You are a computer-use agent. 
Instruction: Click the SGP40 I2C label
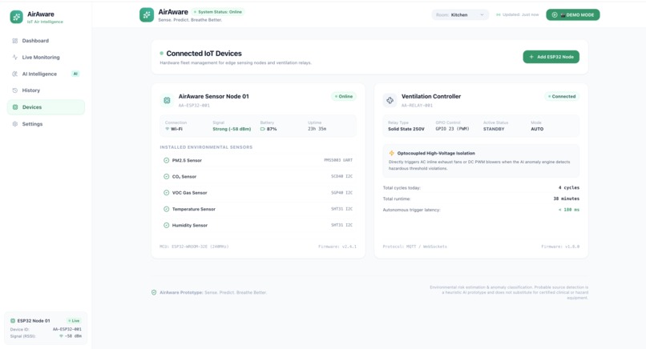click(341, 193)
